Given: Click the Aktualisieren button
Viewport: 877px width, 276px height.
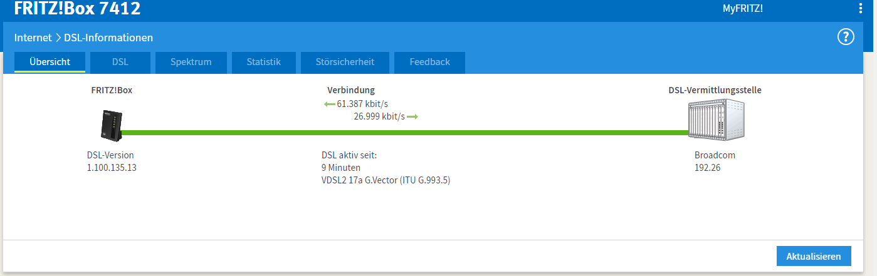Looking at the screenshot, I should [814, 257].
